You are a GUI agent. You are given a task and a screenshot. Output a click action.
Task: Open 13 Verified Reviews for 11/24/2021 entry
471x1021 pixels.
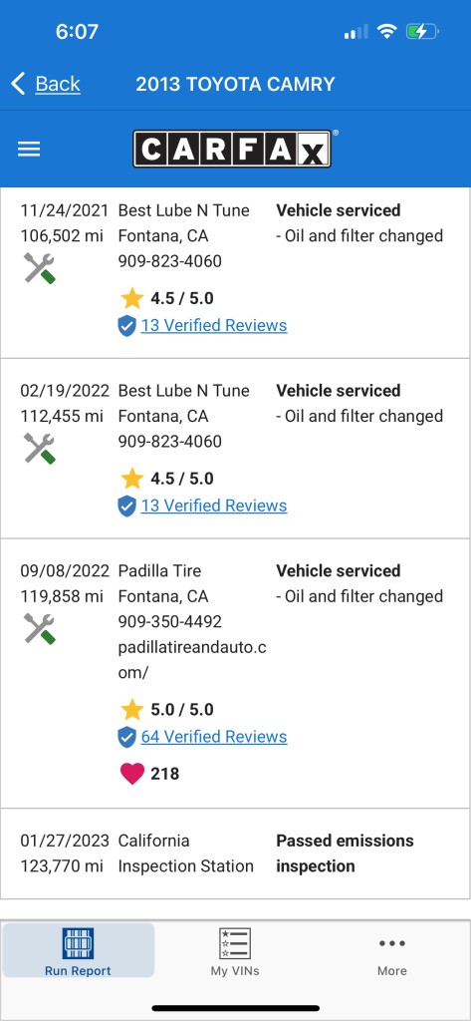[x=214, y=325]
